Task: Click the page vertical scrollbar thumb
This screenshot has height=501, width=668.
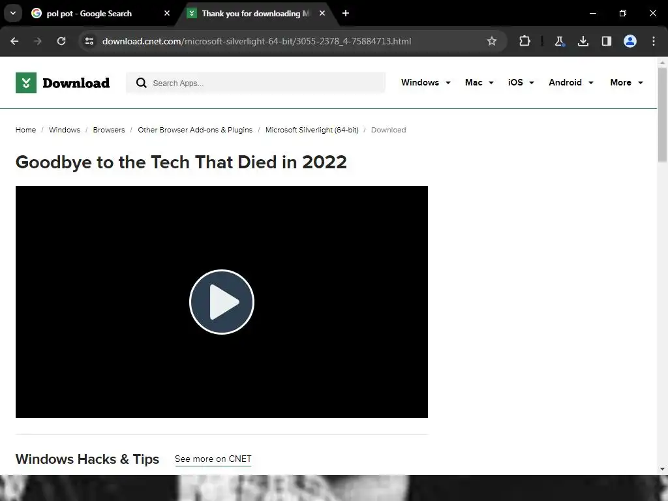Action: tap(662, 114)
